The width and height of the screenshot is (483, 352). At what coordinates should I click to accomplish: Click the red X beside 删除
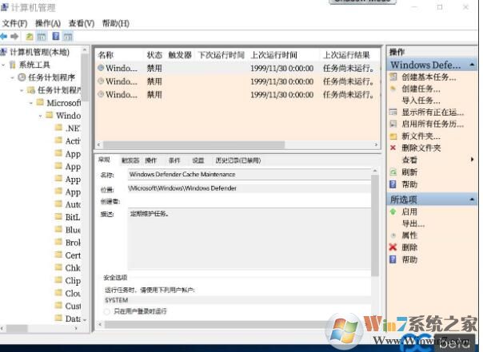point(393,247)
